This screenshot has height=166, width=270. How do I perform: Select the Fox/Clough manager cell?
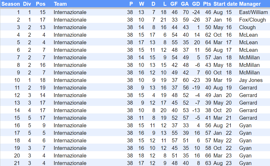[x=252, y=20]
